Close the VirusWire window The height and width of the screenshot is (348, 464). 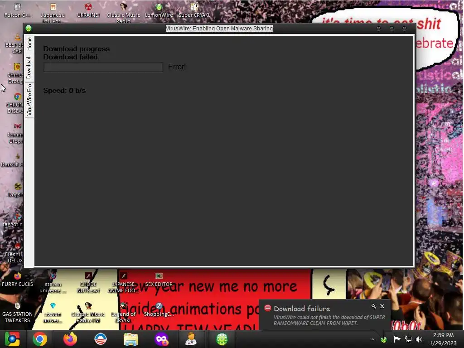[405, 29]
